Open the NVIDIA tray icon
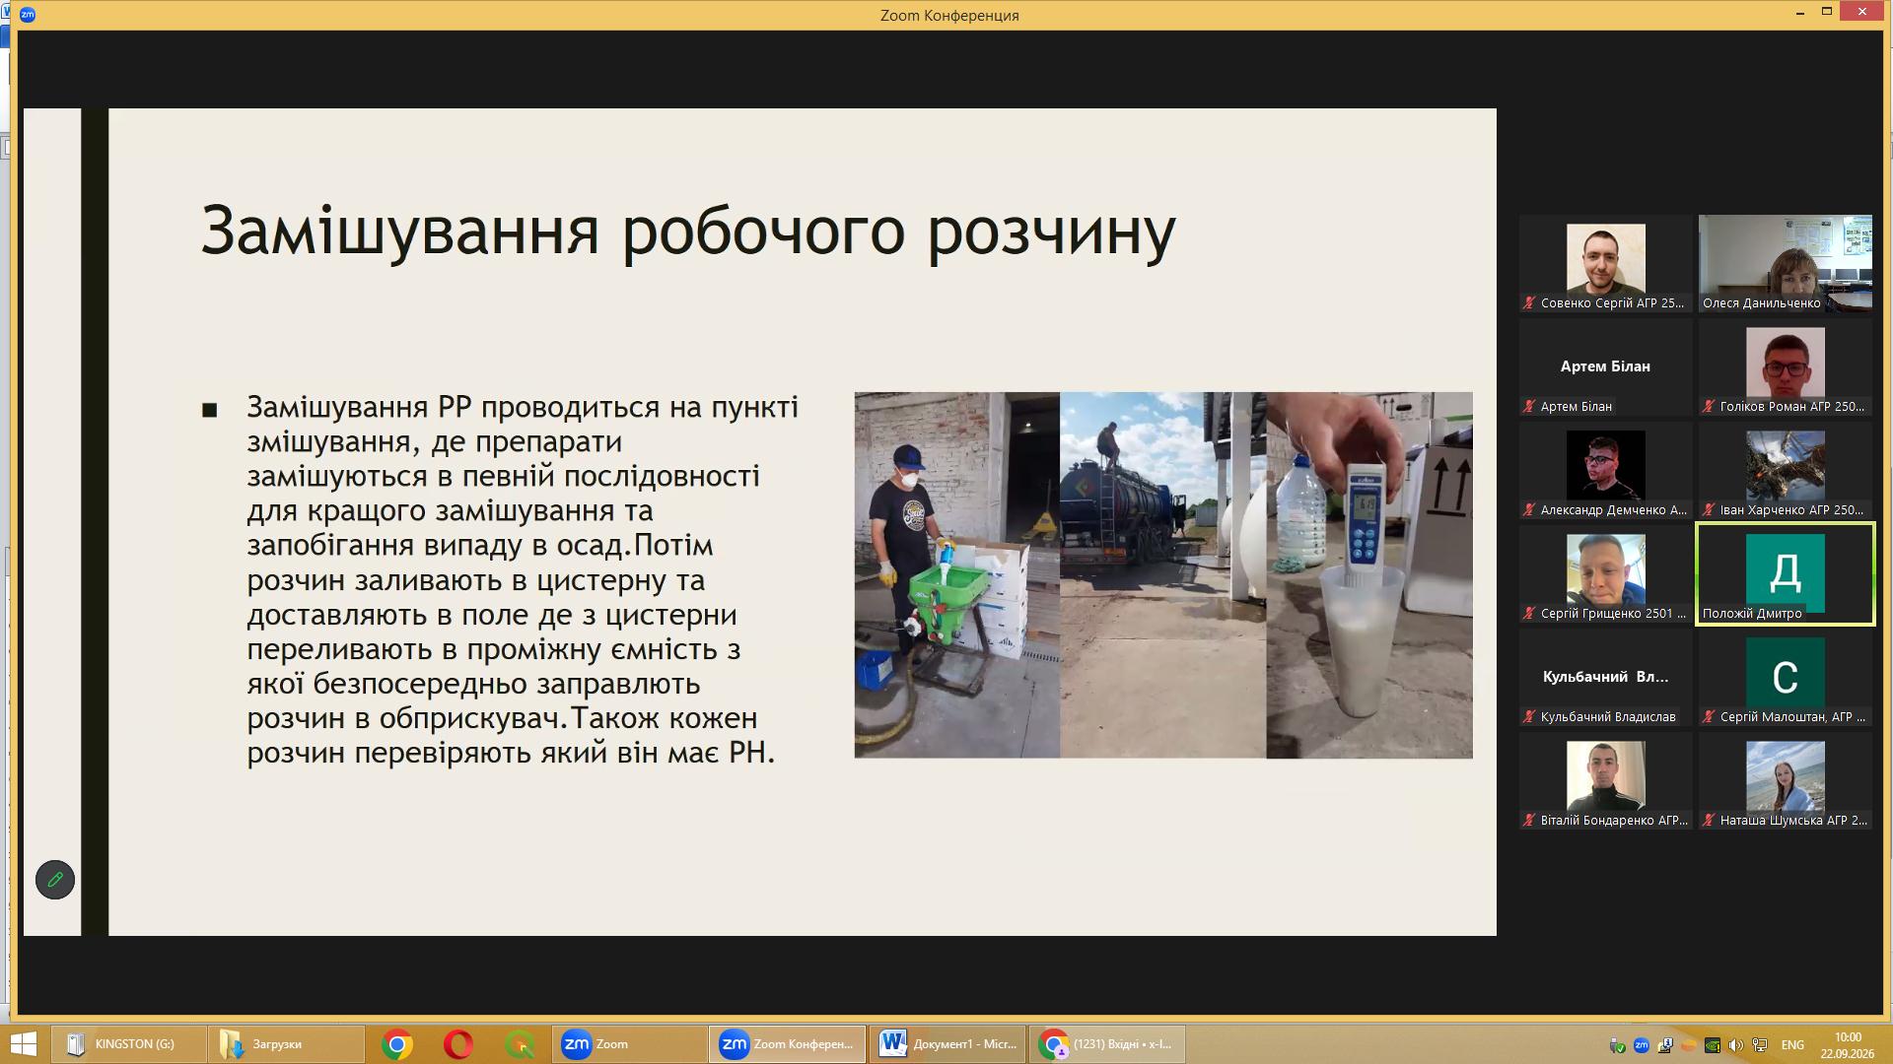 pos(1713,1045)
